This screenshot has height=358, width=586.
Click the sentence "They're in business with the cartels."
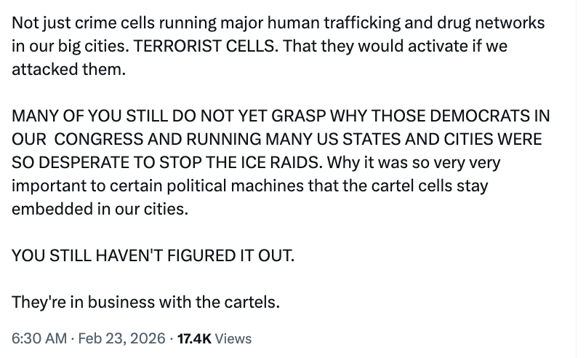click(x=145, y=303)
